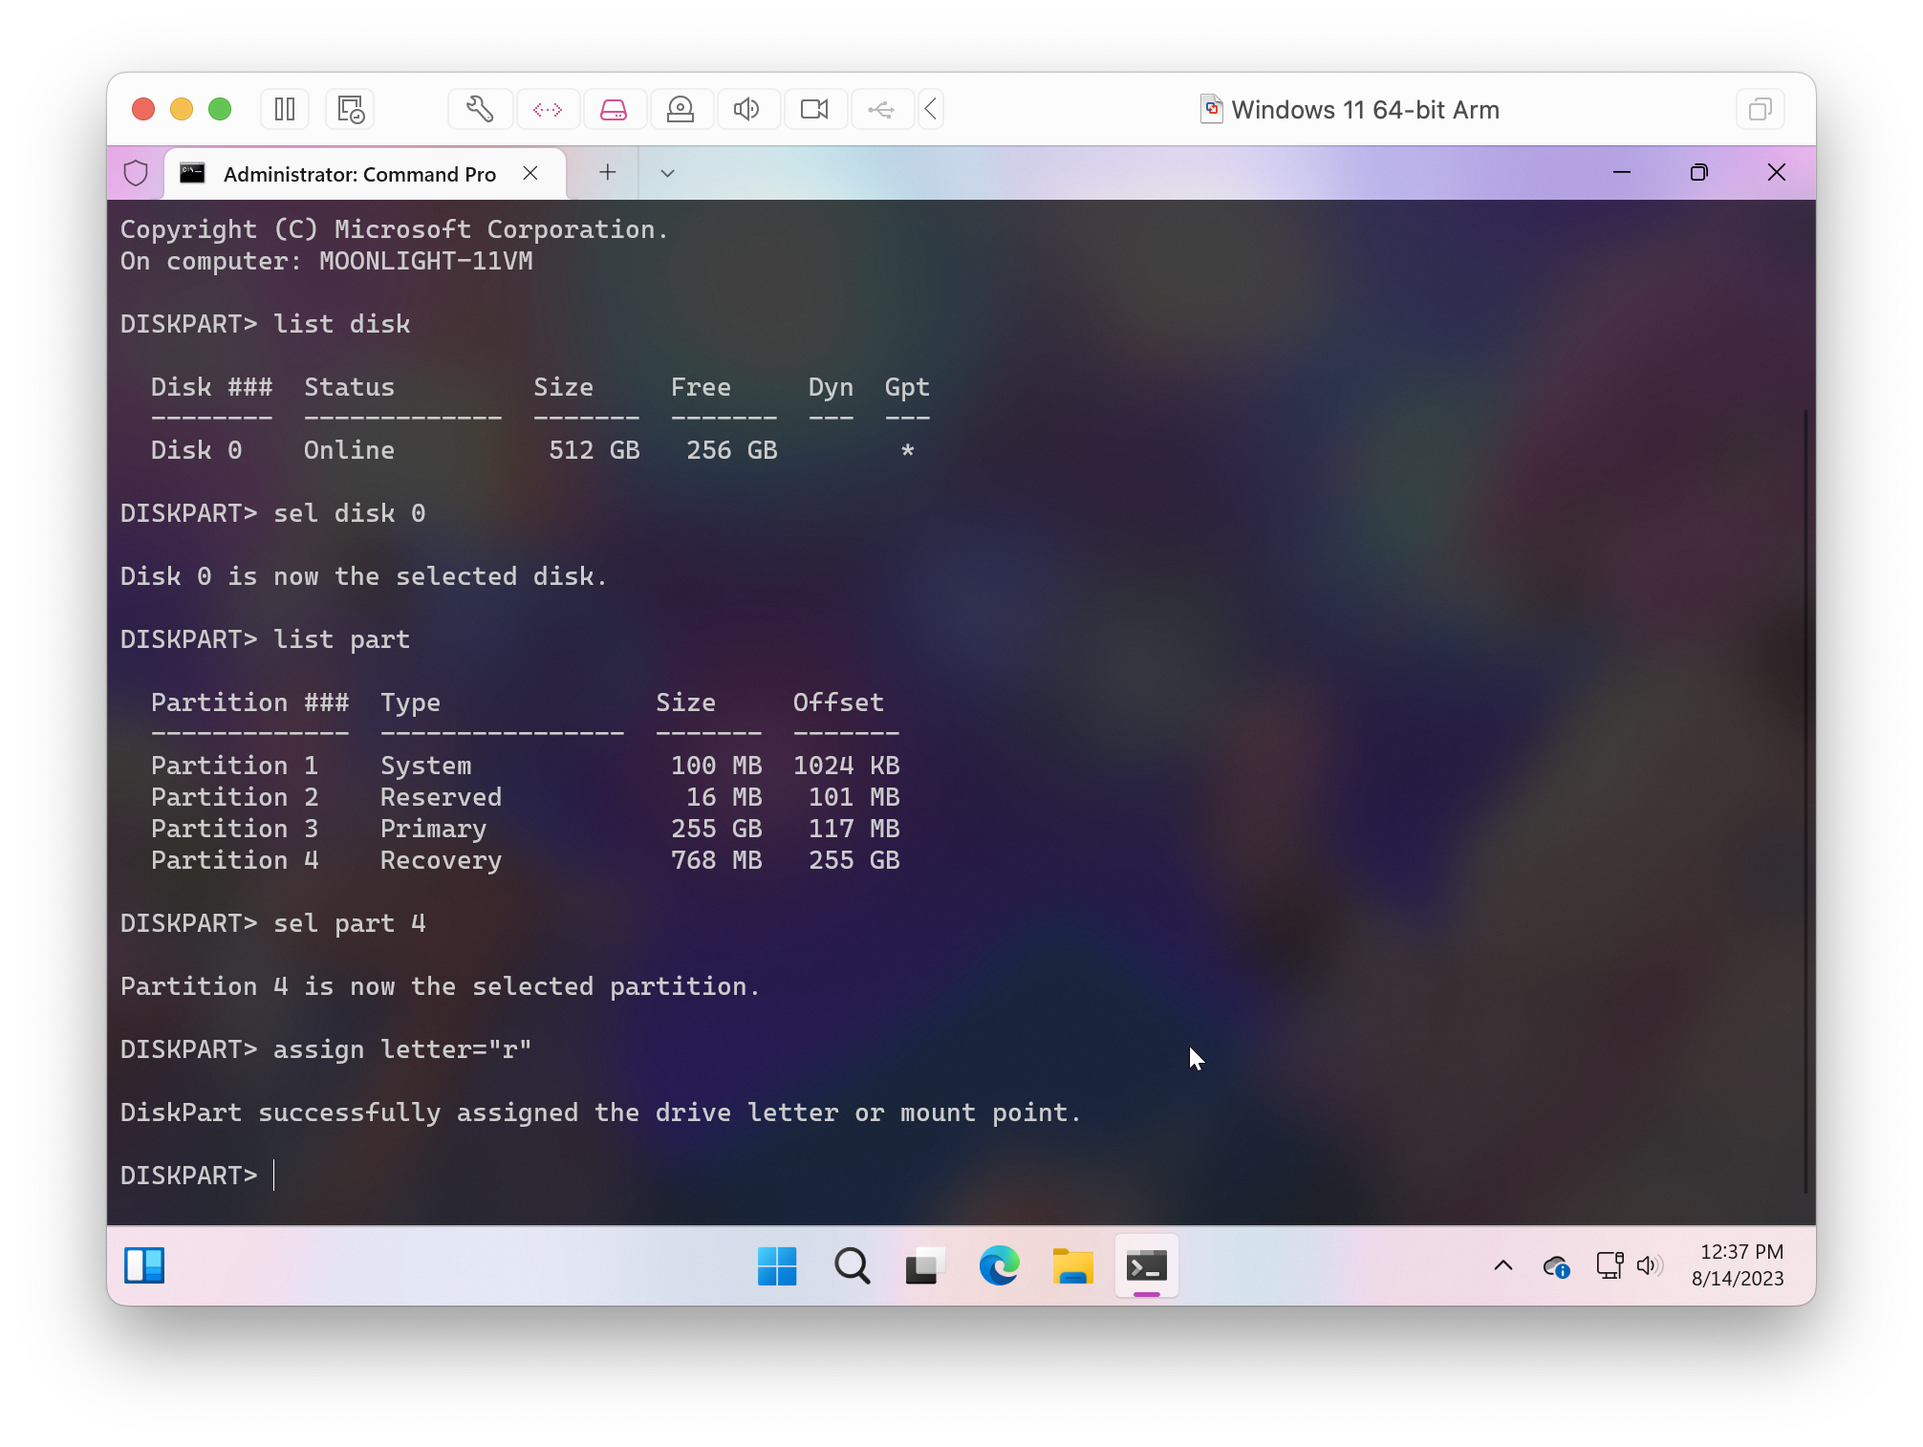Image resolution: width=1923 pixels, height=1447 pixels.
Task: Click the '768 MB' partition size
Action: [x=716, y=860]
